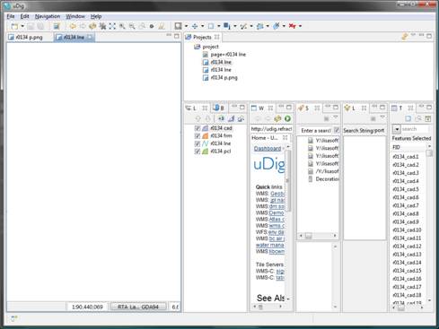Click the vertex edit tool icon in toolbar
The width and height of the screenshot is (439, 329).
pos(243,26)
